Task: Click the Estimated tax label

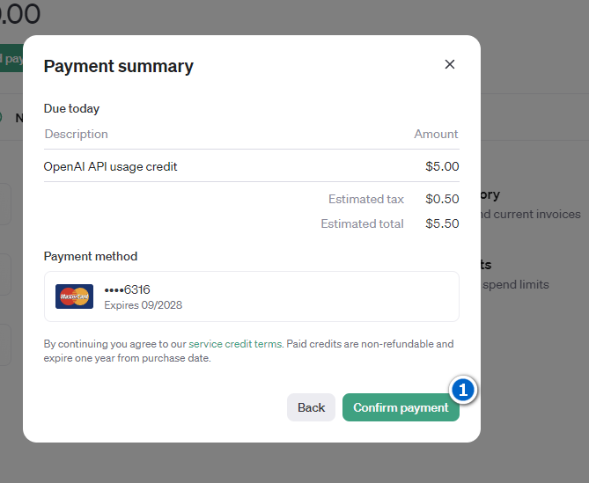Action: click(366, 199)
